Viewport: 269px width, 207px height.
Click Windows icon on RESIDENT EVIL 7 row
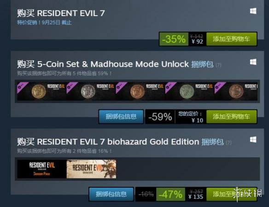pyautogui.click(x=253, y=11)
